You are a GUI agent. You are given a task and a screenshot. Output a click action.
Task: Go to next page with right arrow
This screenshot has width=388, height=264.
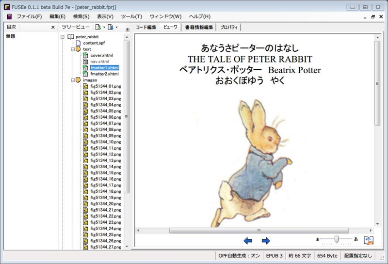[266, 241]
